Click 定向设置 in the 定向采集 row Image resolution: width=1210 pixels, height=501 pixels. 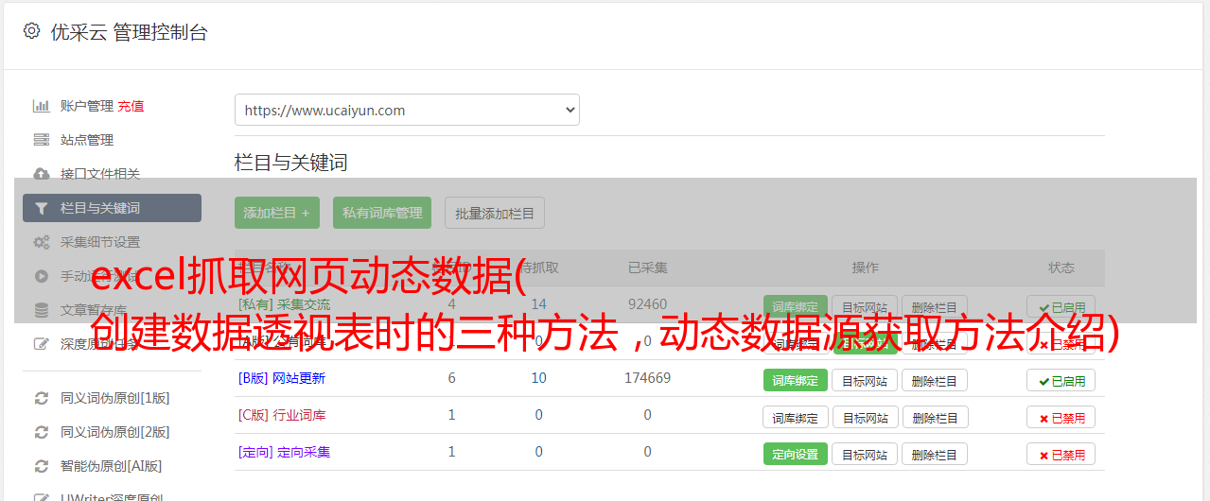795,454
